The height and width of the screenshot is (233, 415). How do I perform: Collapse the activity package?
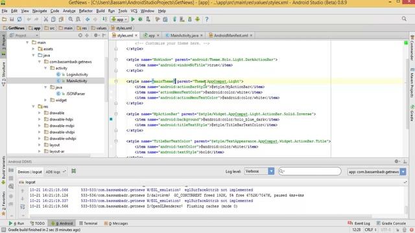[x=45, y=68]
